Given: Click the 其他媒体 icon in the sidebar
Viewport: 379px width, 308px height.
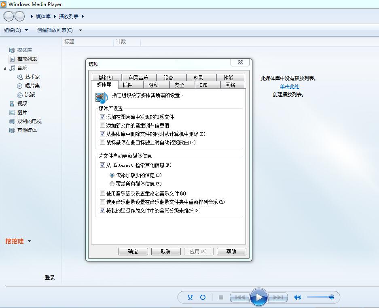Looking at the screenshot, I should [12, 130].
